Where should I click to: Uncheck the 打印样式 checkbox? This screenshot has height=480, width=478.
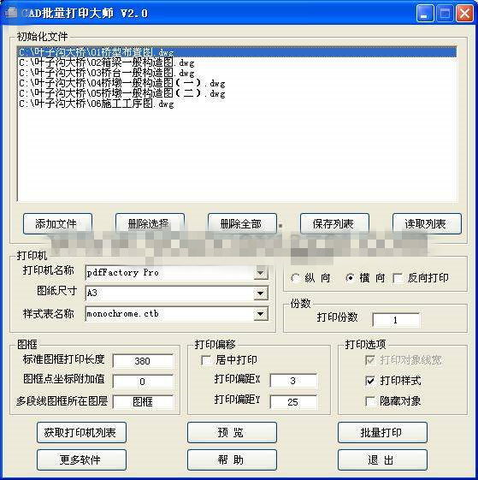pyautogui.click(x=370, y=381)
